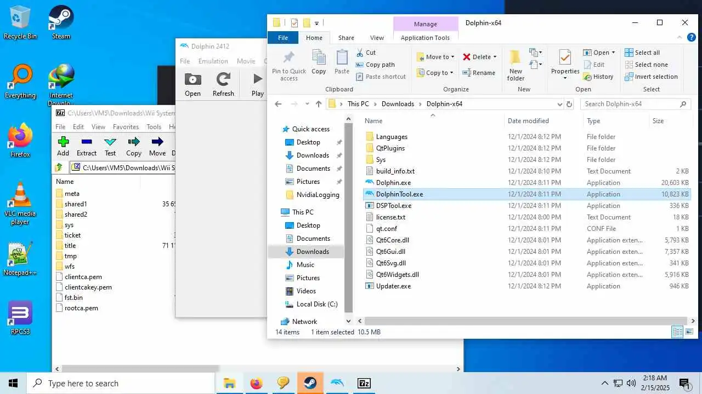Viewport: 702px width, 394px height.
Task: Click the Copy icon in Explorer ribbon
Action: (319, 62)
